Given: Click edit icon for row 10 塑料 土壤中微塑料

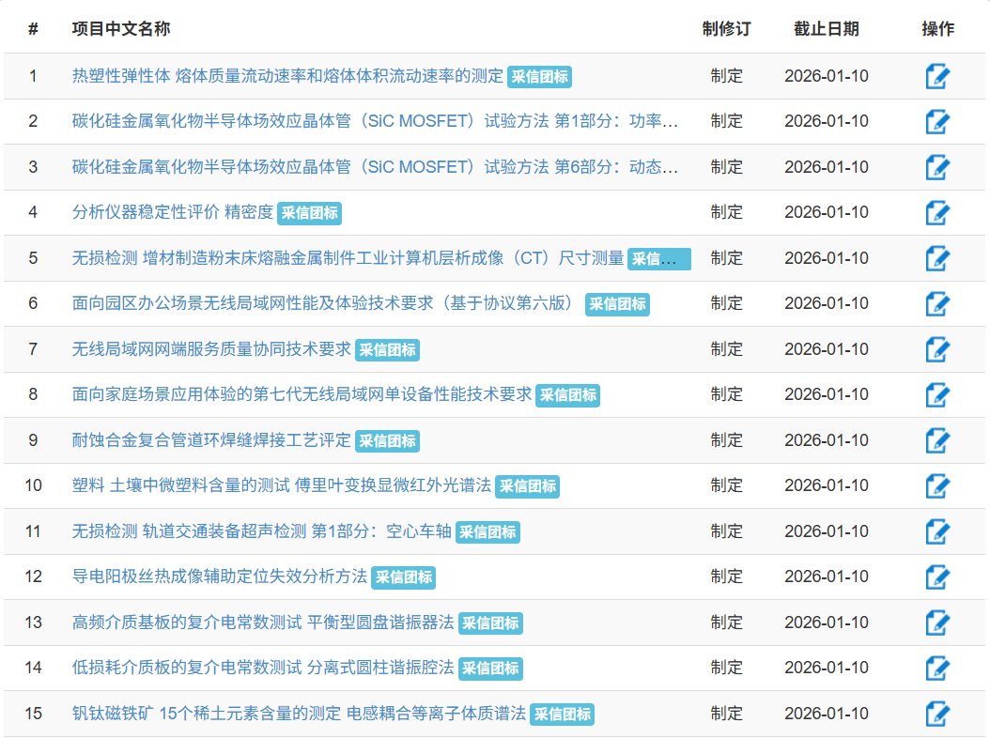Looking at the screenshot, I should click(x=936, y=485).
